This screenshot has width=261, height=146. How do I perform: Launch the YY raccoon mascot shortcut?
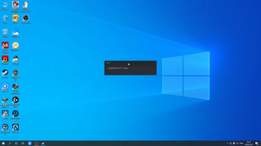coord(15,19)
